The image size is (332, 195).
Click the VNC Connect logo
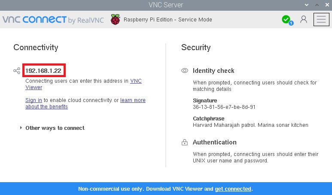click(x=53, y=20)
